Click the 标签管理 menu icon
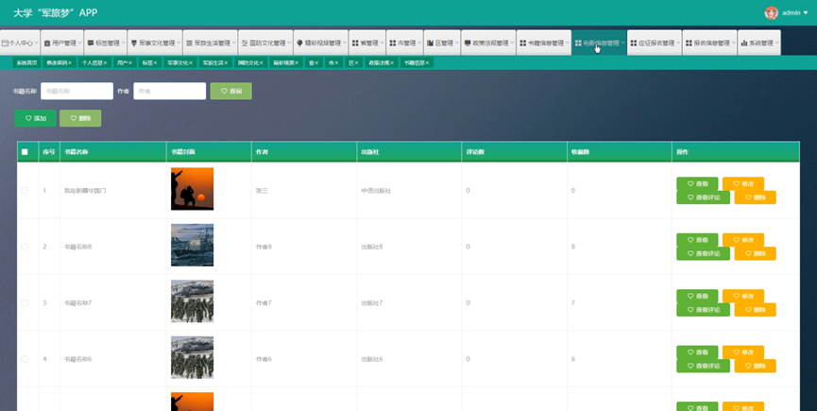The width and height of the screenshot is (817, 411). tap(90, 43)
